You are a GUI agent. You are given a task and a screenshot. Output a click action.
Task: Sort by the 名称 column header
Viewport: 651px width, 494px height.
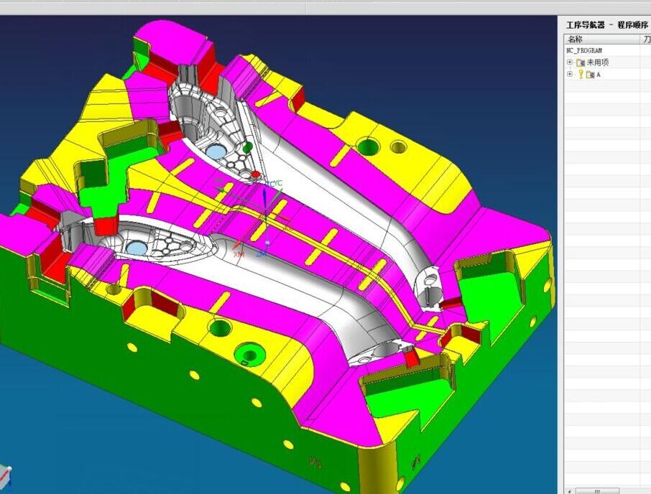tap(575, 39)
